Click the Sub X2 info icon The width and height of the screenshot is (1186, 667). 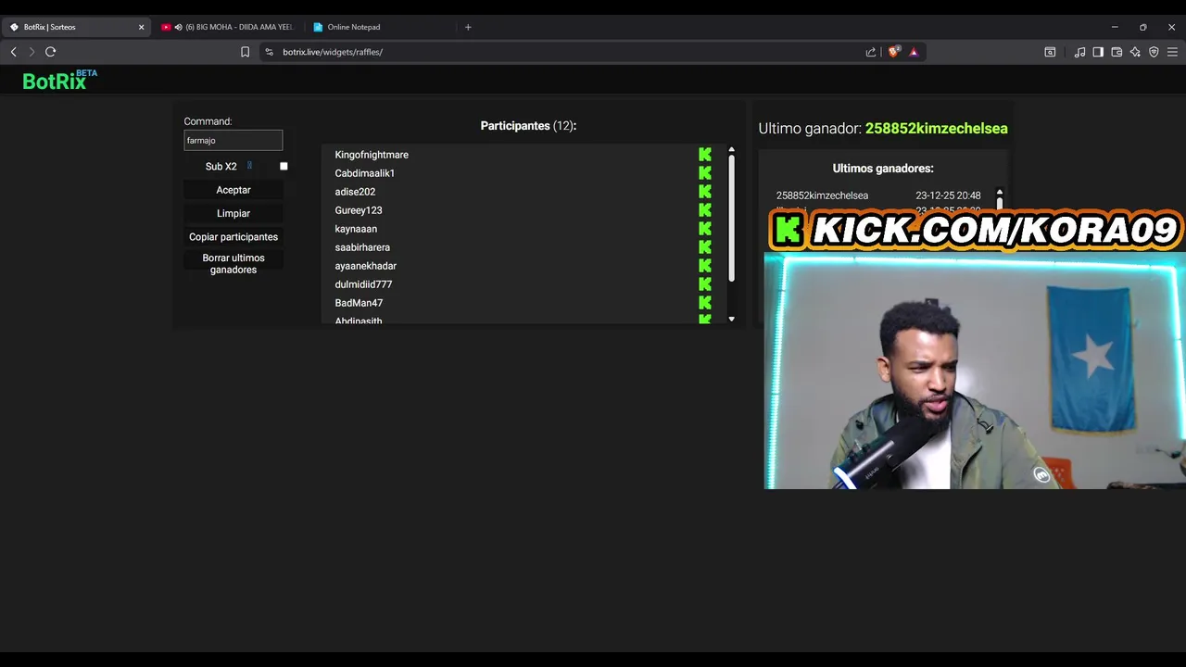(249, 166)
